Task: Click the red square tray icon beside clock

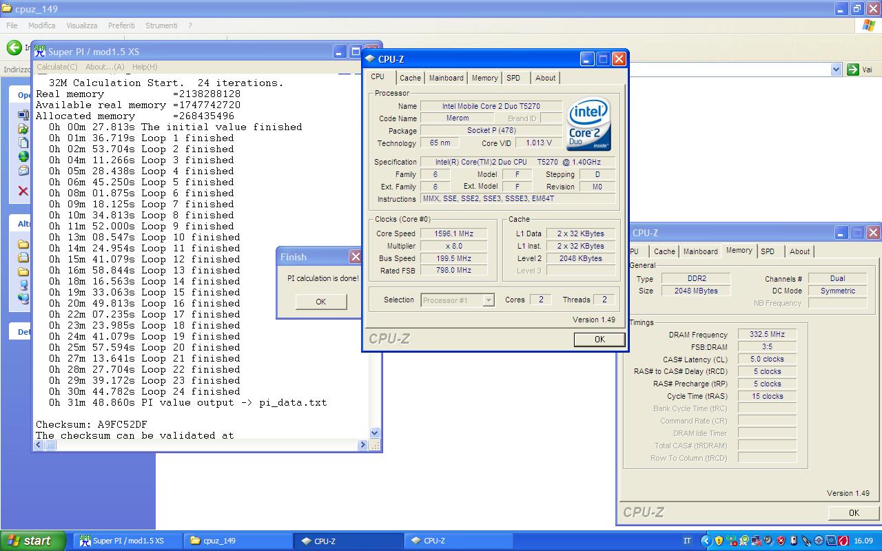Action: [843, 541]
